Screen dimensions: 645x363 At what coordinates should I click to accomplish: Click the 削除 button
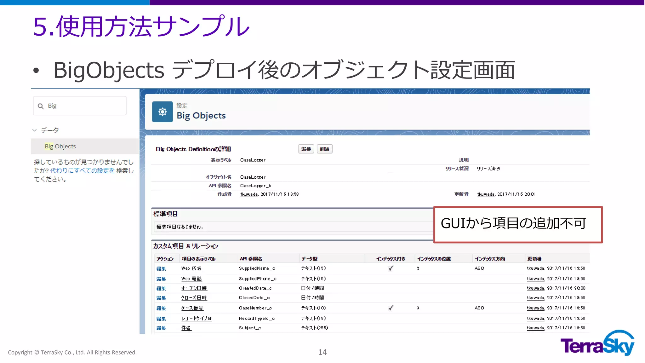pyautogui.click(x=324, y=149)
